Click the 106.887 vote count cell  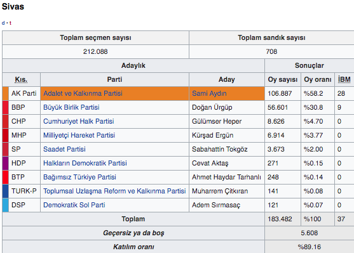click(283, 93)
